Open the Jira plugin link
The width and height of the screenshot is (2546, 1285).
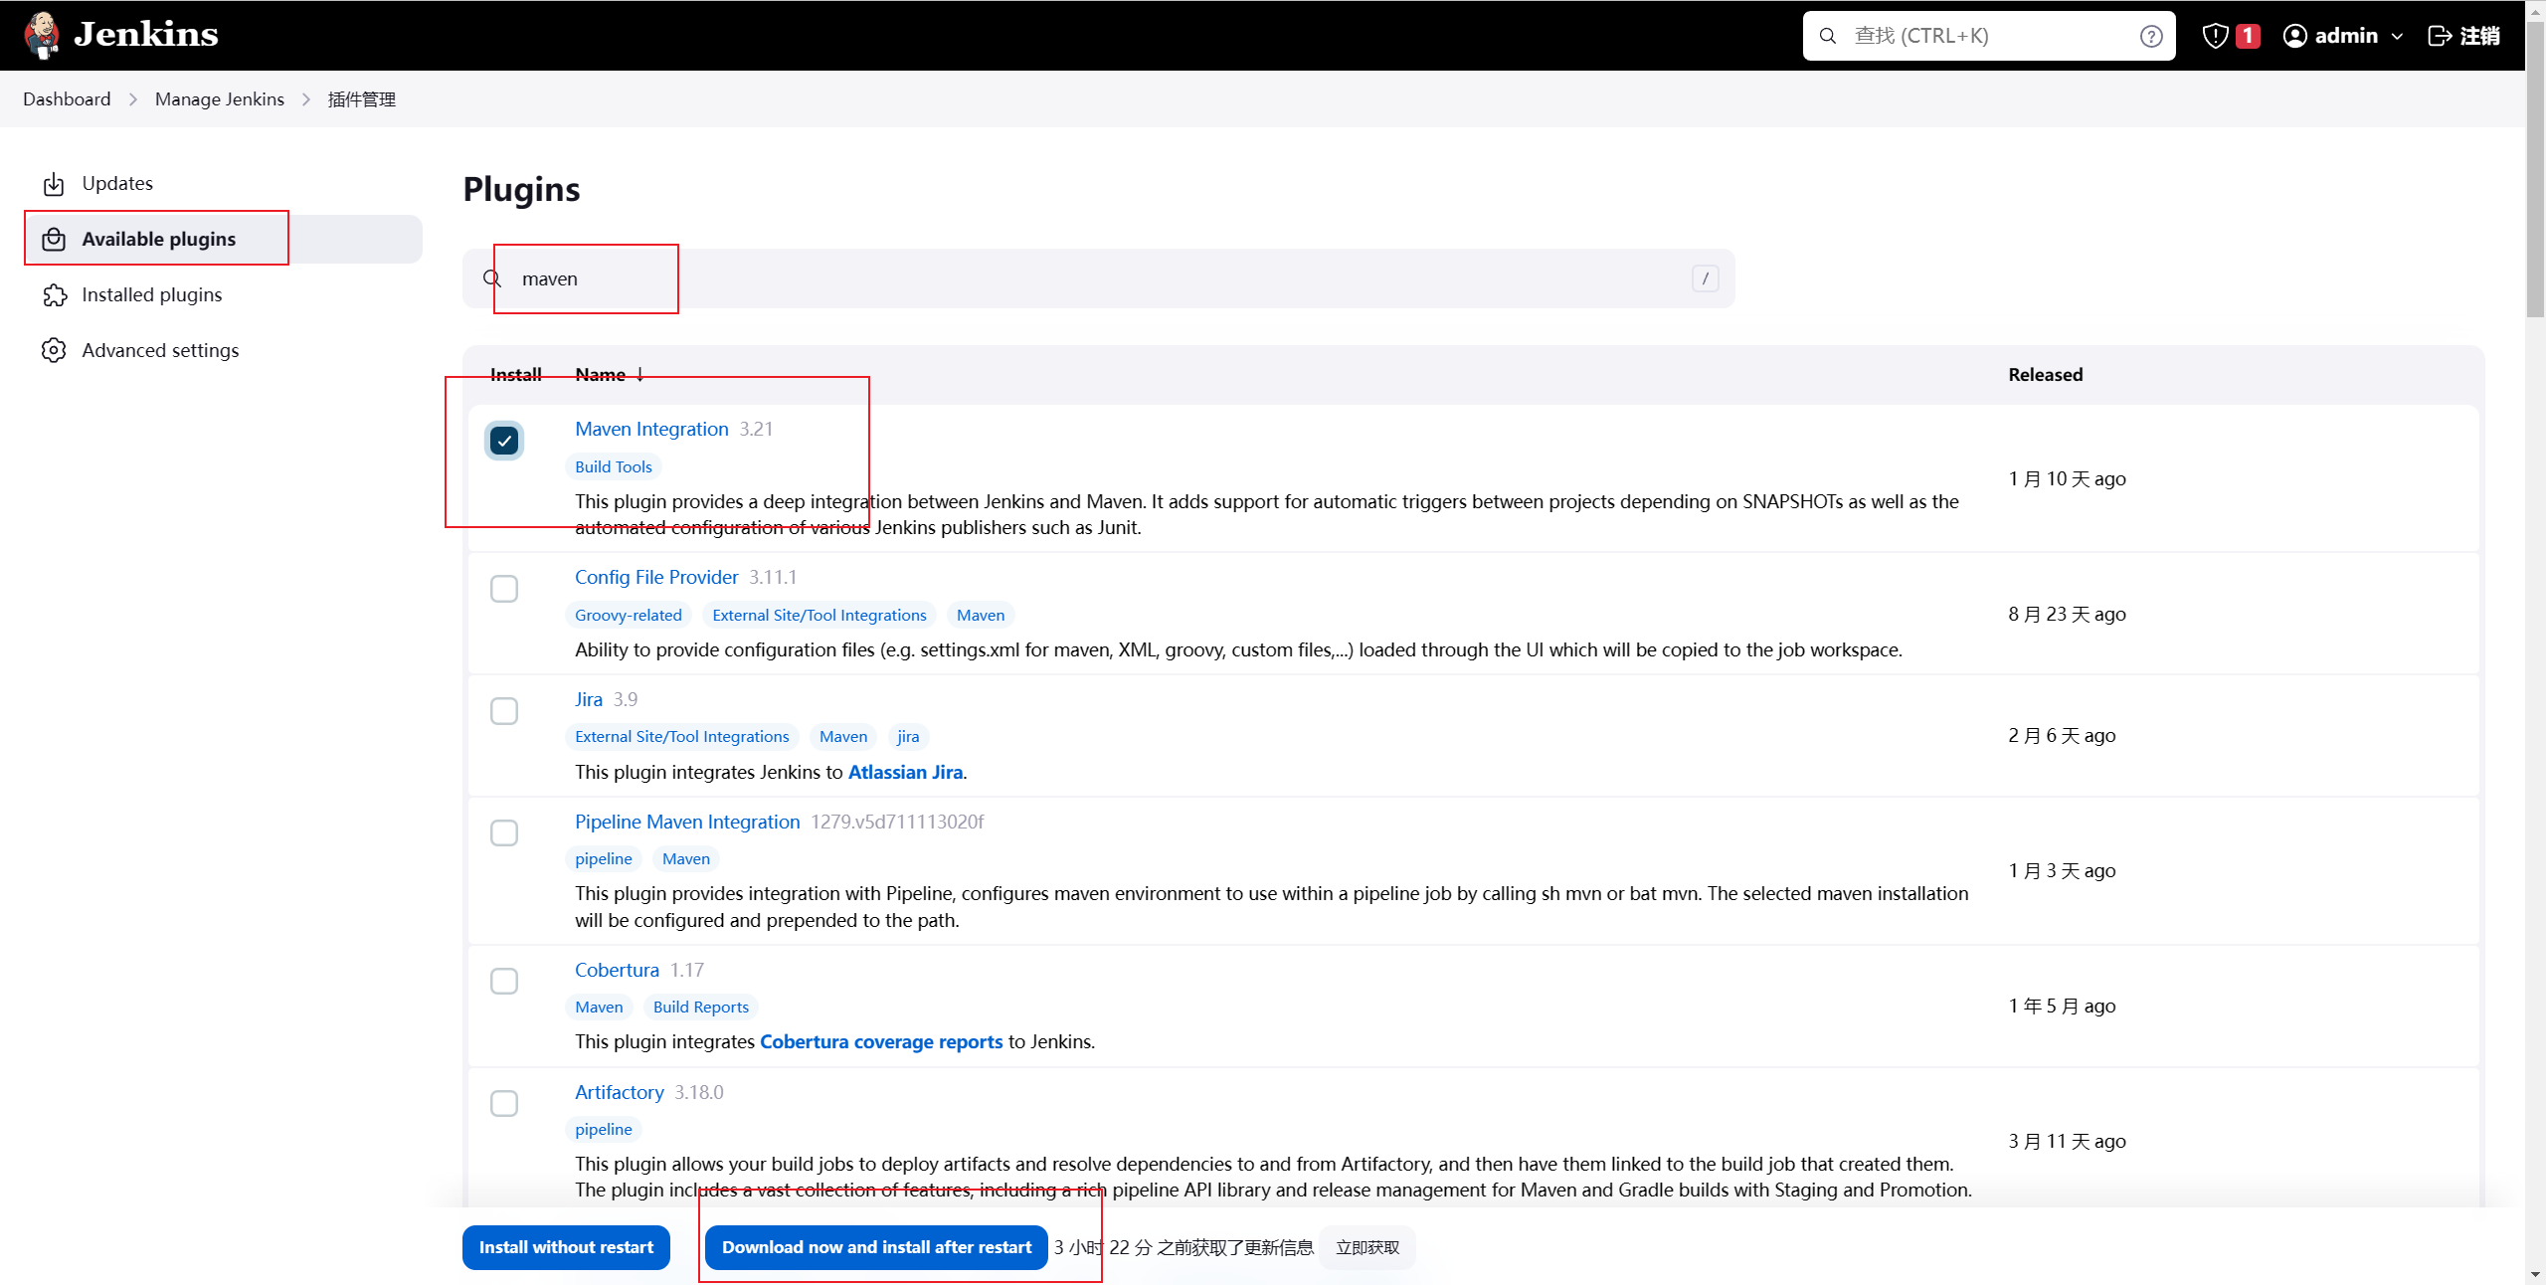coord(589,699)
